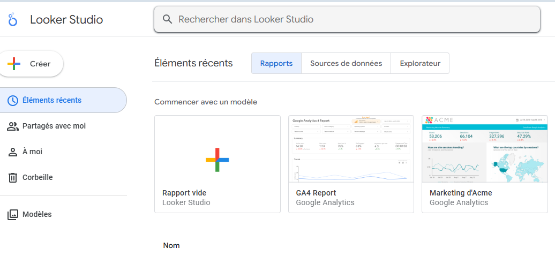The image size is (555, 256).
Task: Open the GA4 Report template thumbnail
Action: (x=351, y=149)
